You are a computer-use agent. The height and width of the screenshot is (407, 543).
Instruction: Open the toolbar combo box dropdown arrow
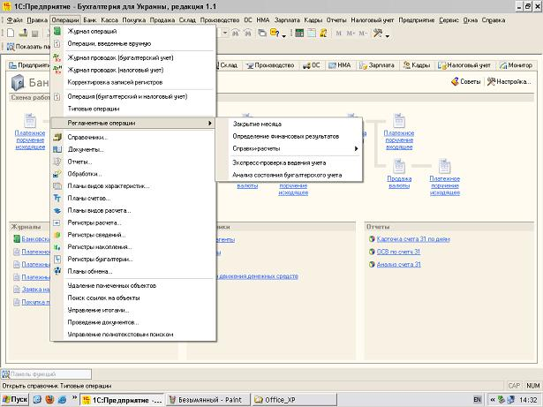point(225,34)
